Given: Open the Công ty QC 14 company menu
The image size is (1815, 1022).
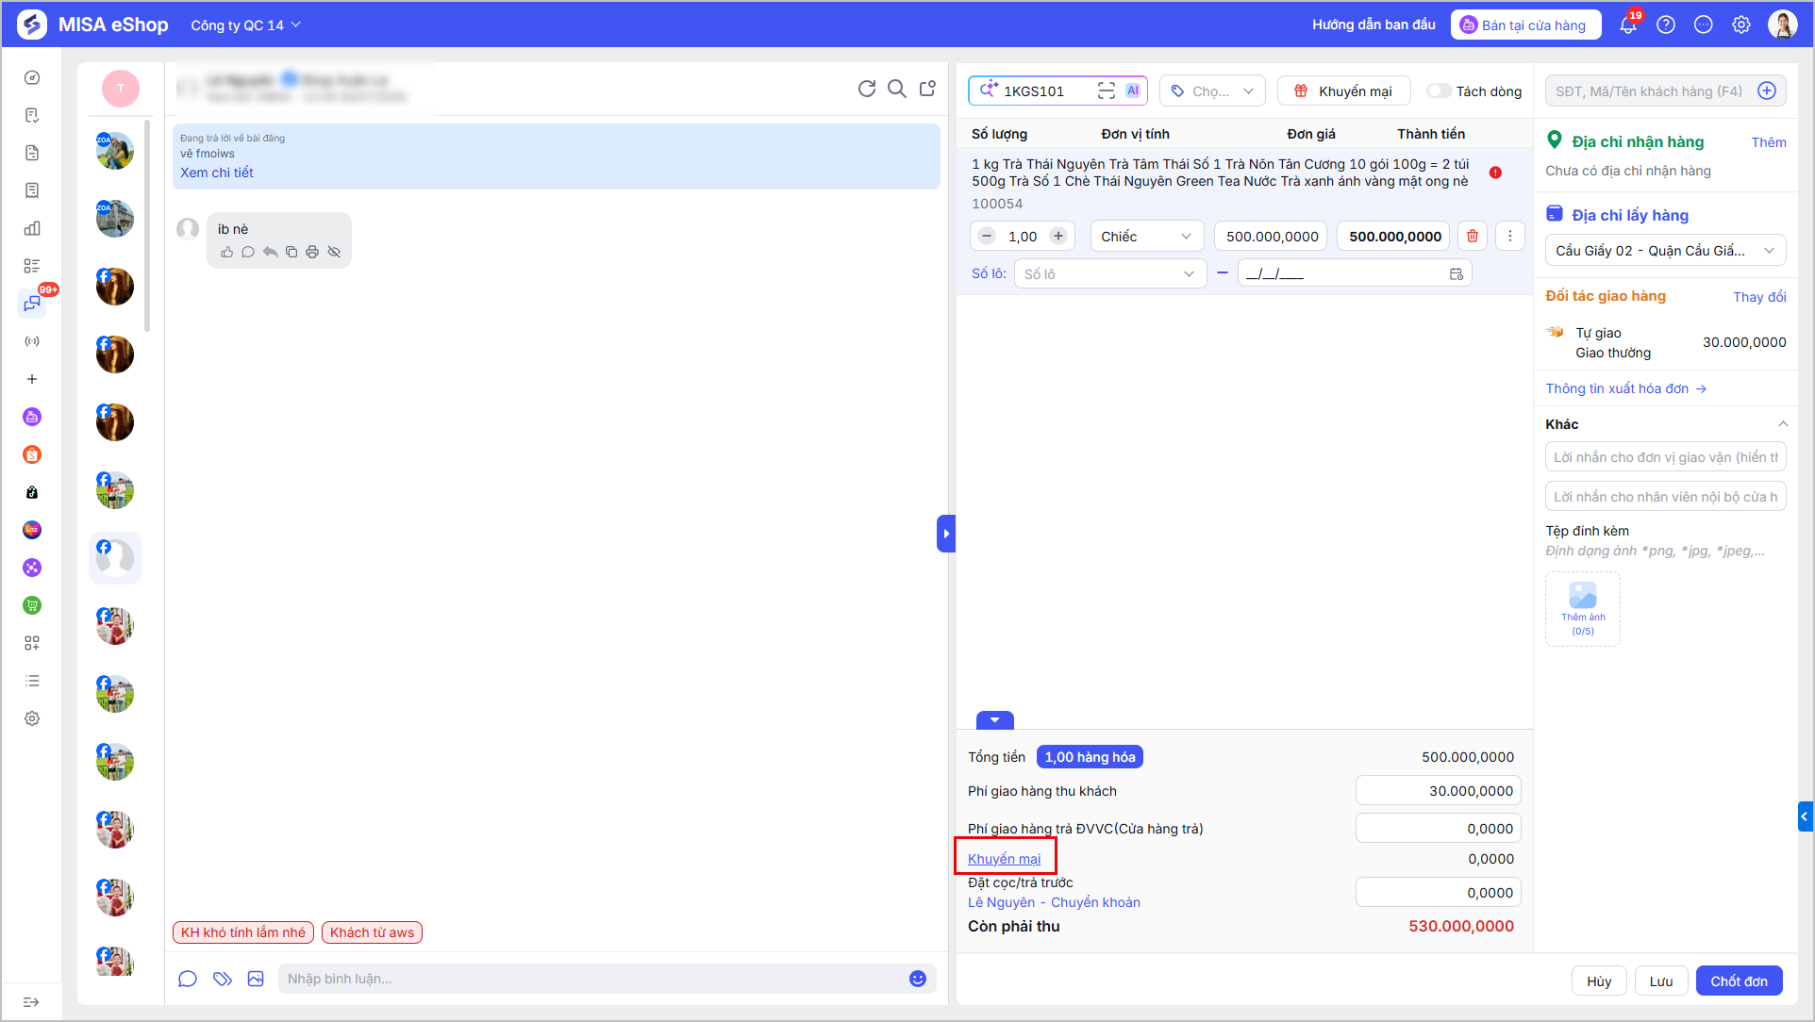Looking at the screenshot, I should tap(245, 25).
